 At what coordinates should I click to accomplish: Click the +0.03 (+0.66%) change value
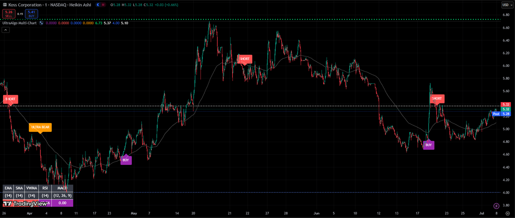click(x=167, y=5)
